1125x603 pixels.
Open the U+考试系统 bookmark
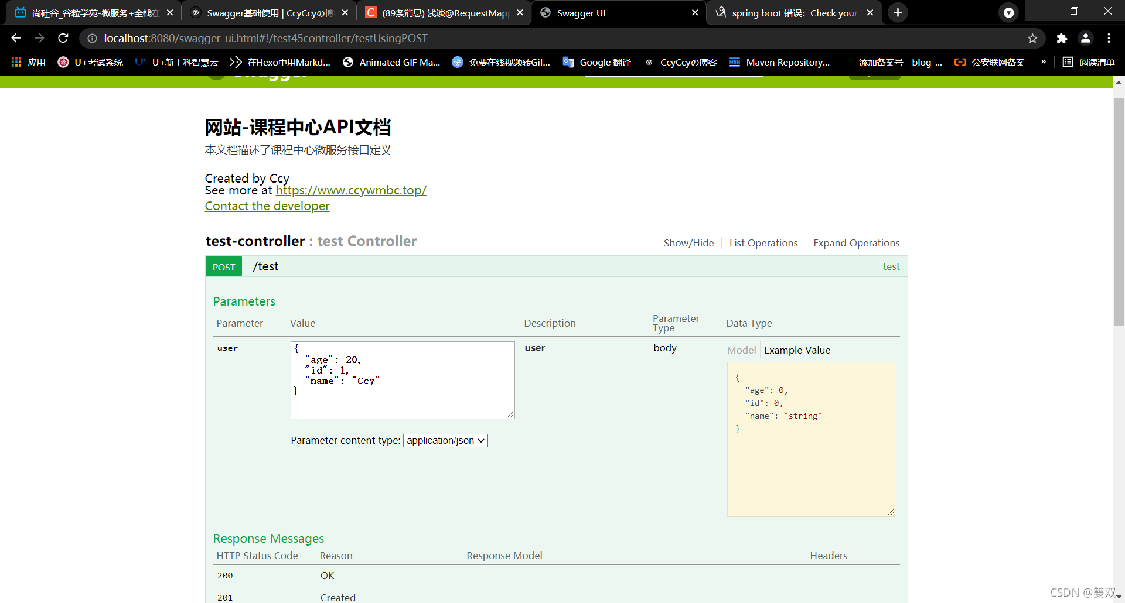(90, 62)
